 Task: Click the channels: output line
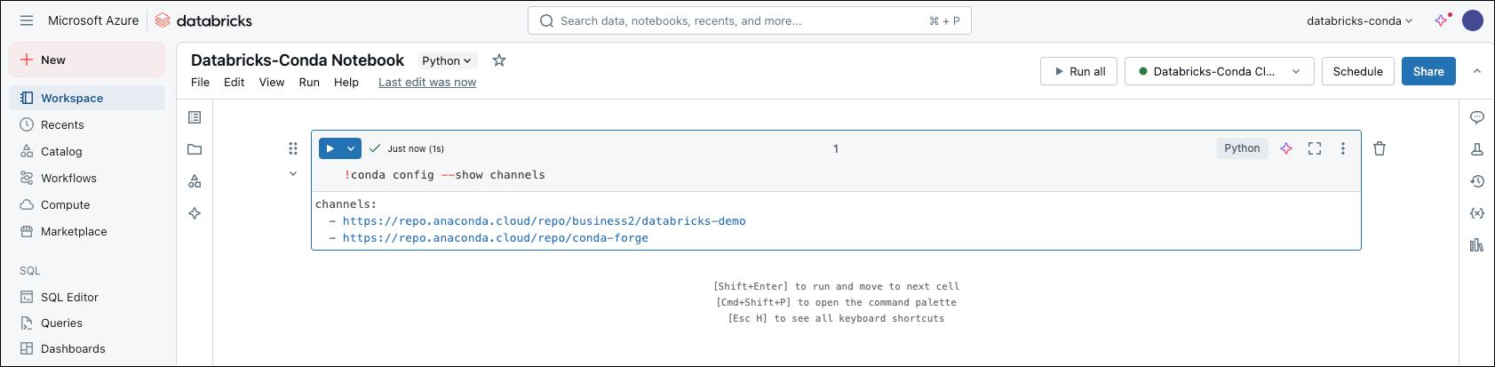346,204
